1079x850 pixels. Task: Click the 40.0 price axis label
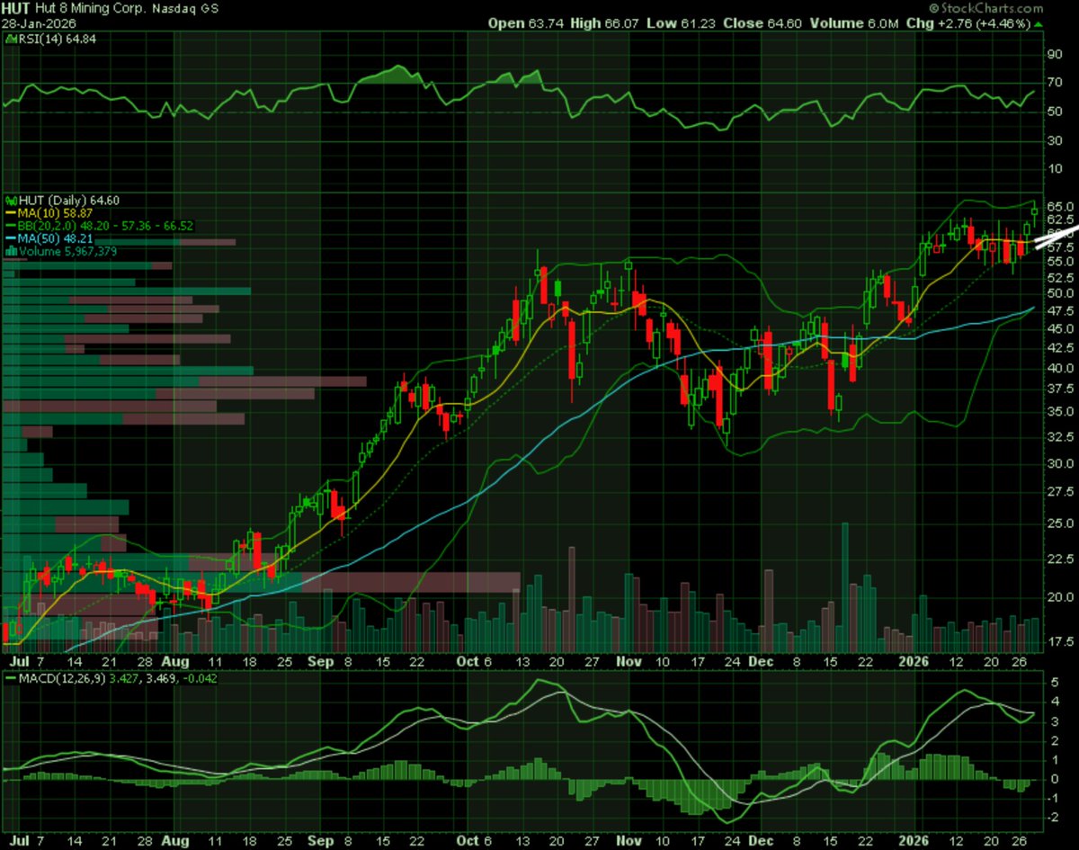(1058, 367)
